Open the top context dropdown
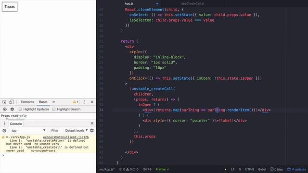 point(28,130)
